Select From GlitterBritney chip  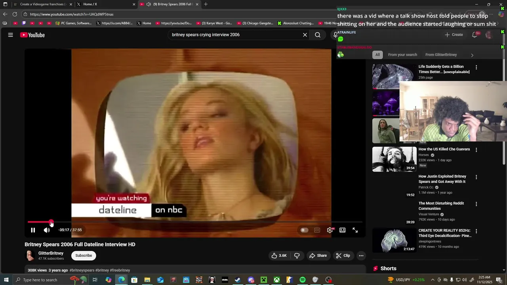click(x=441, y=55)
